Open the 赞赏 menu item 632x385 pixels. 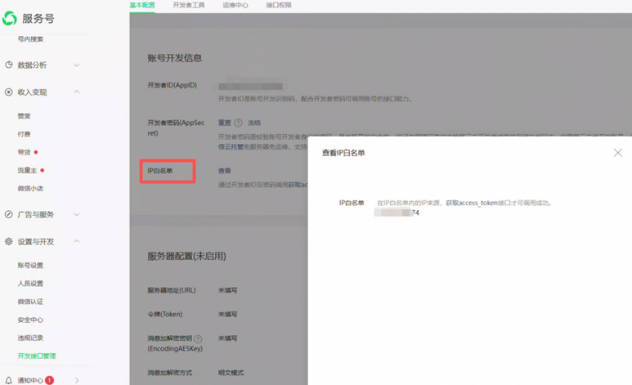click(x=24, y=116)
